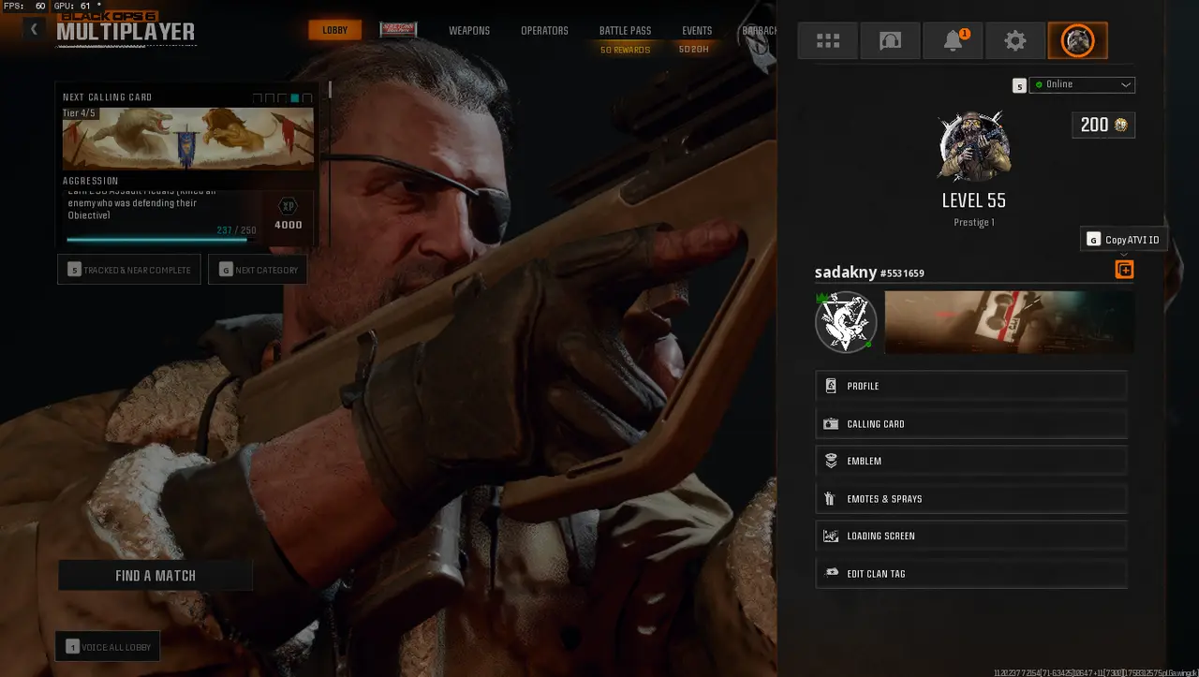Click the Prestige 1 label
Viewport: 1199px width, 677px height.
(974, 223)
